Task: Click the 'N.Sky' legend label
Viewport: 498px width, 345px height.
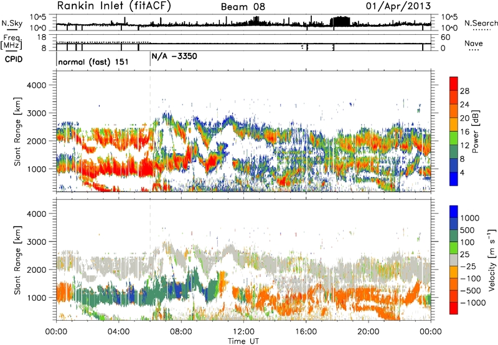Action: 12,23
